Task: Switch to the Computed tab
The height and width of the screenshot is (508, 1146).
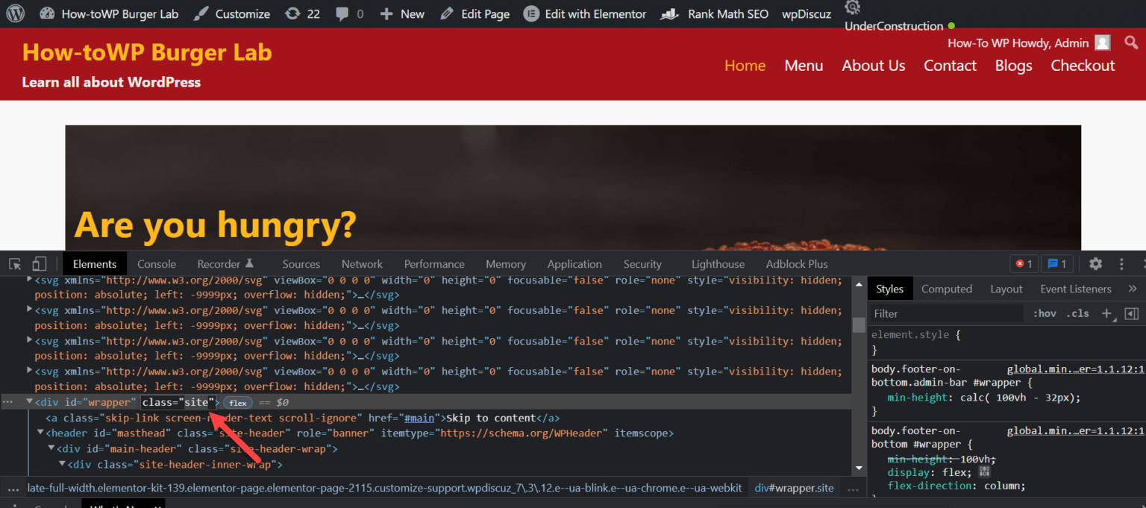Action: pos(947,288)
